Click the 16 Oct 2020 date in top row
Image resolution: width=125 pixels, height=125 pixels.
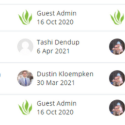coord(55,22)
